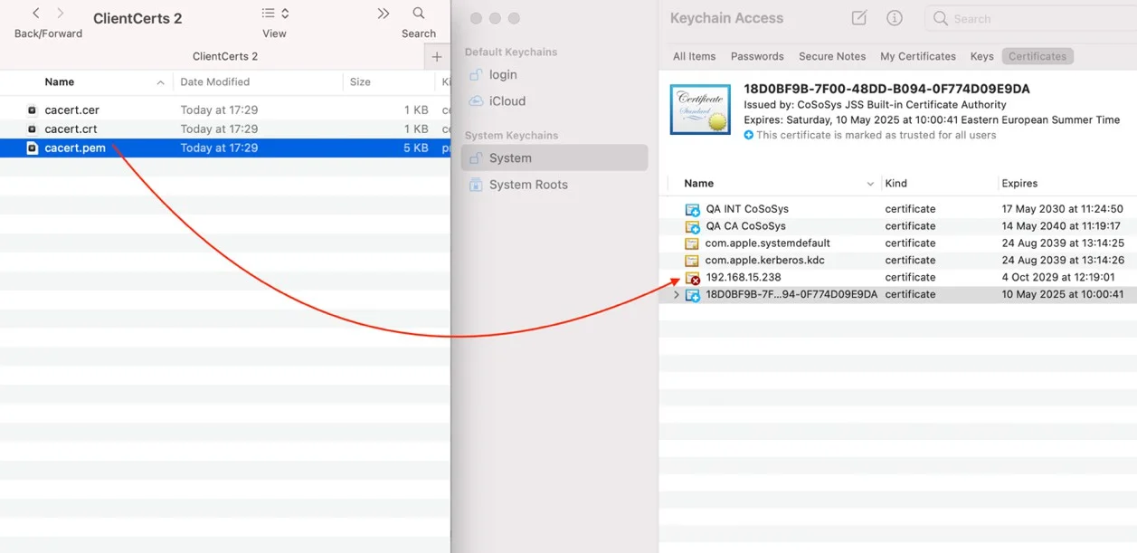Click the cacert.crt file name

tap(71, 129)
